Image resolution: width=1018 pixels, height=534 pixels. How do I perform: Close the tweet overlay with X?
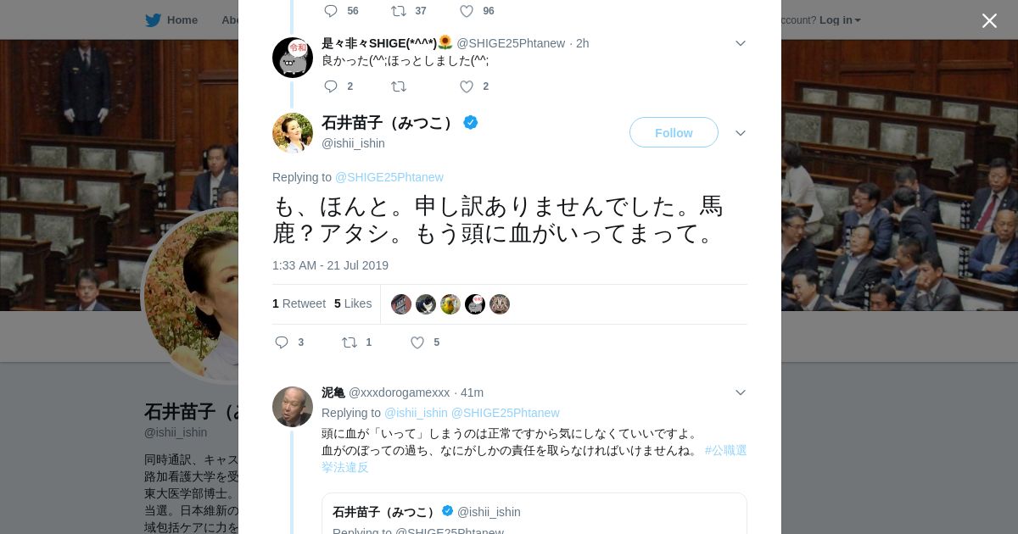(x=989, y=20)
